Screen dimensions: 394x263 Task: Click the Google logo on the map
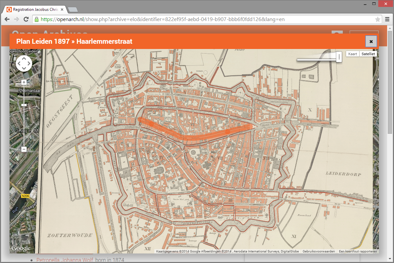click(x=21, y=248)
